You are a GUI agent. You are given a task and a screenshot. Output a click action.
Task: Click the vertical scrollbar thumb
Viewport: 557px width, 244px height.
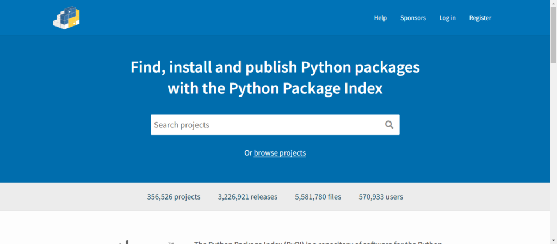tap(554, 35)
